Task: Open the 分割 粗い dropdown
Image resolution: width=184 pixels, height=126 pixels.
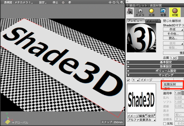Action: pos(179,115)
